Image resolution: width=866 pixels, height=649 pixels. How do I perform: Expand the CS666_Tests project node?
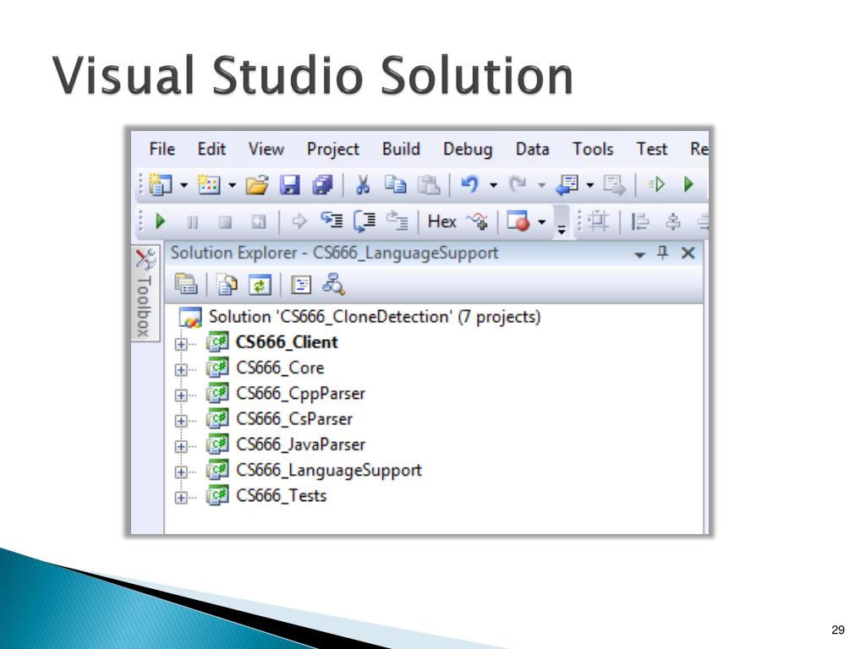(181, 497)
